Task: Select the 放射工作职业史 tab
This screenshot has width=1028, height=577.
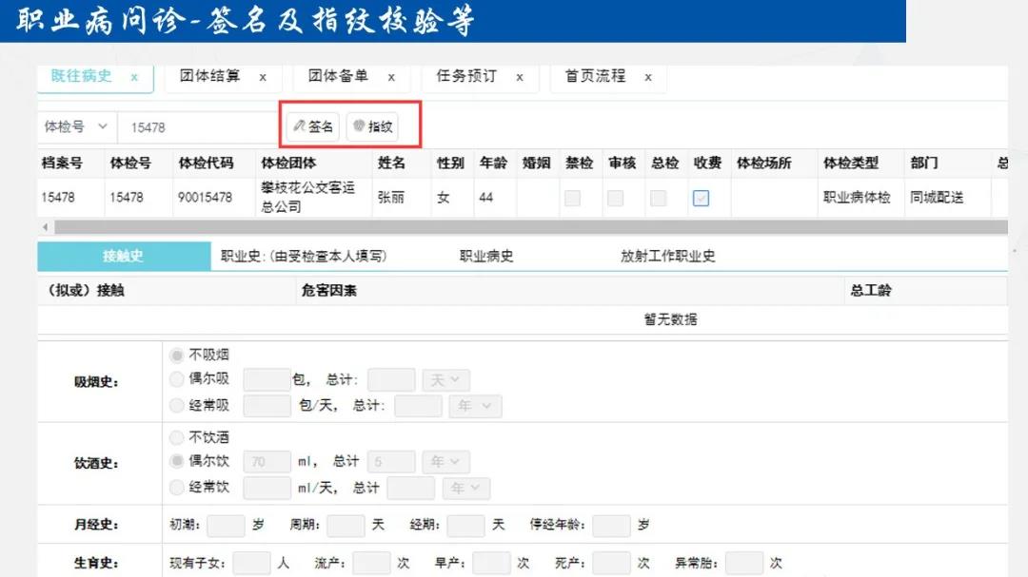Action: [x=667, y=256]
